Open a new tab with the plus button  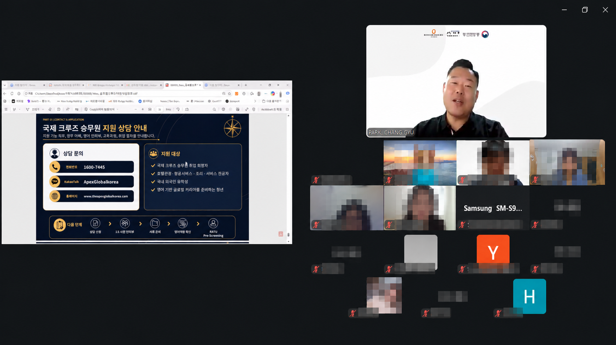pyautogui.click(x=246, y=85)
